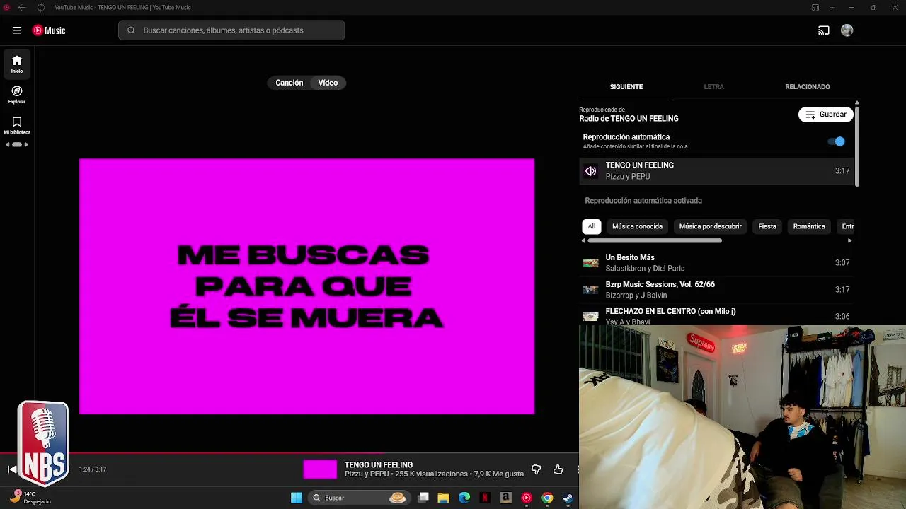Open Mi biblioteca in the sidebar

point(17,125)
